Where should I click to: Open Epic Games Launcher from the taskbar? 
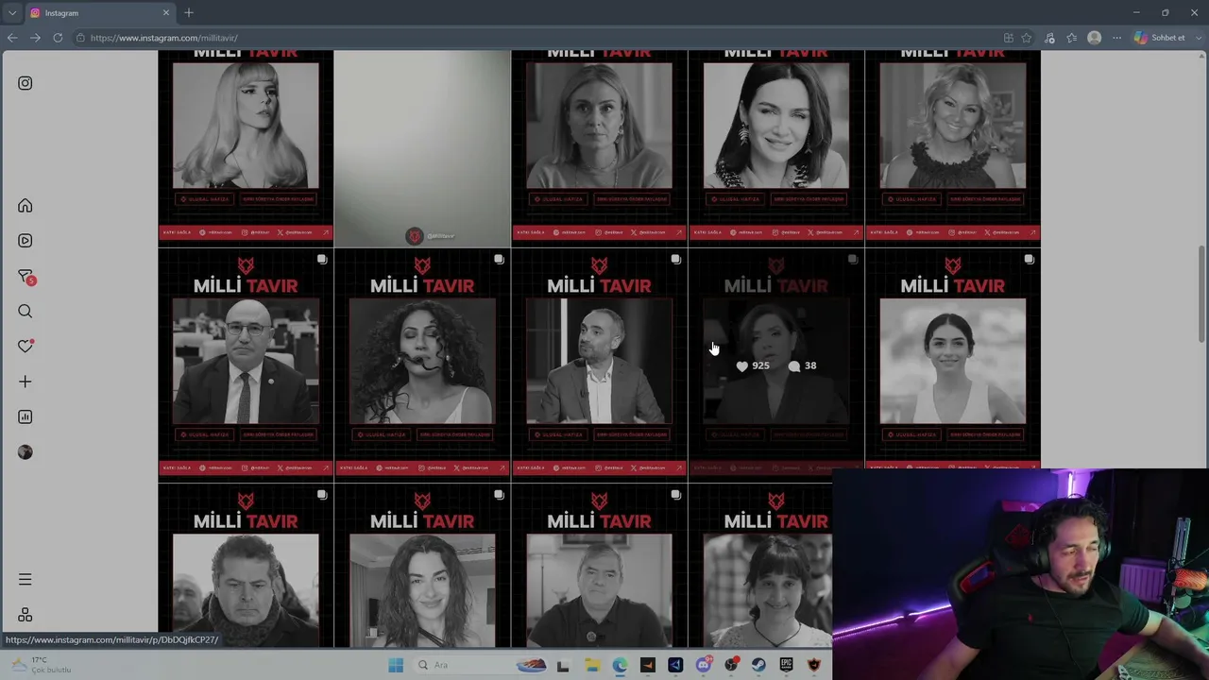[x=787, y=665]
